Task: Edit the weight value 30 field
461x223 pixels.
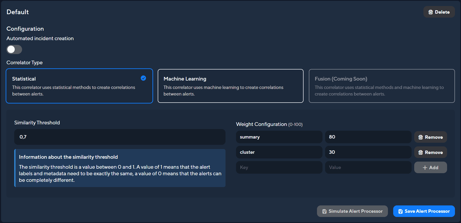Action: click(x=368, y=152)
